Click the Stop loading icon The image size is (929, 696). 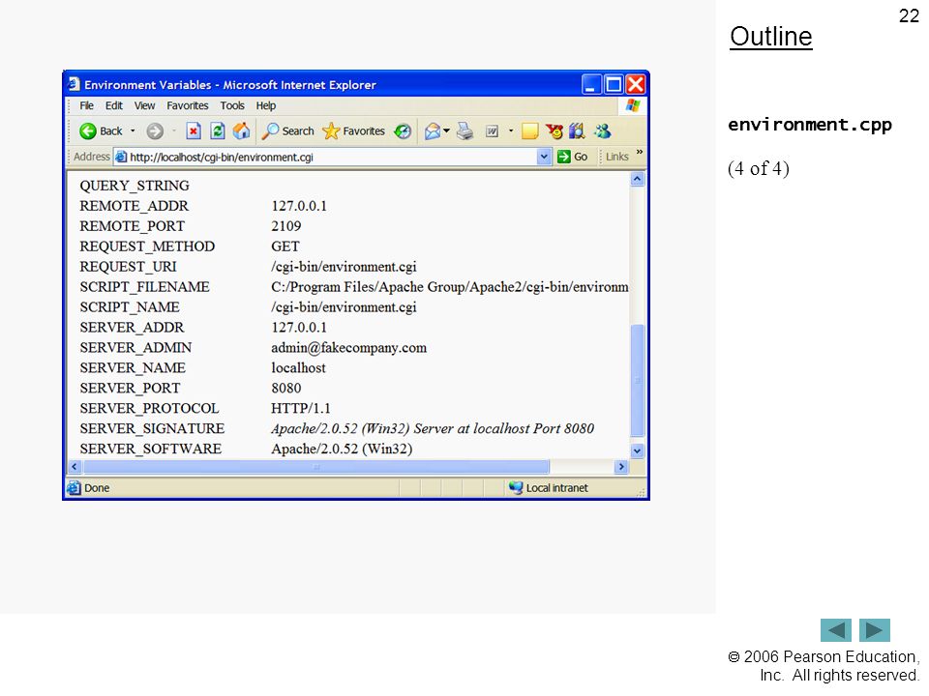pyautogui.click(x=194, y=130)
